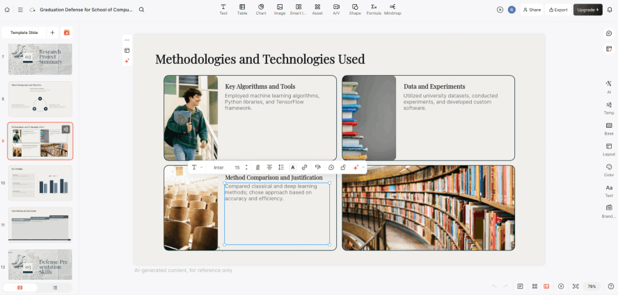Toggle bold formatting in floating toolbar
Image resolution: width=618 pixels, height=295 pixels.
click(x=257, y=167)
